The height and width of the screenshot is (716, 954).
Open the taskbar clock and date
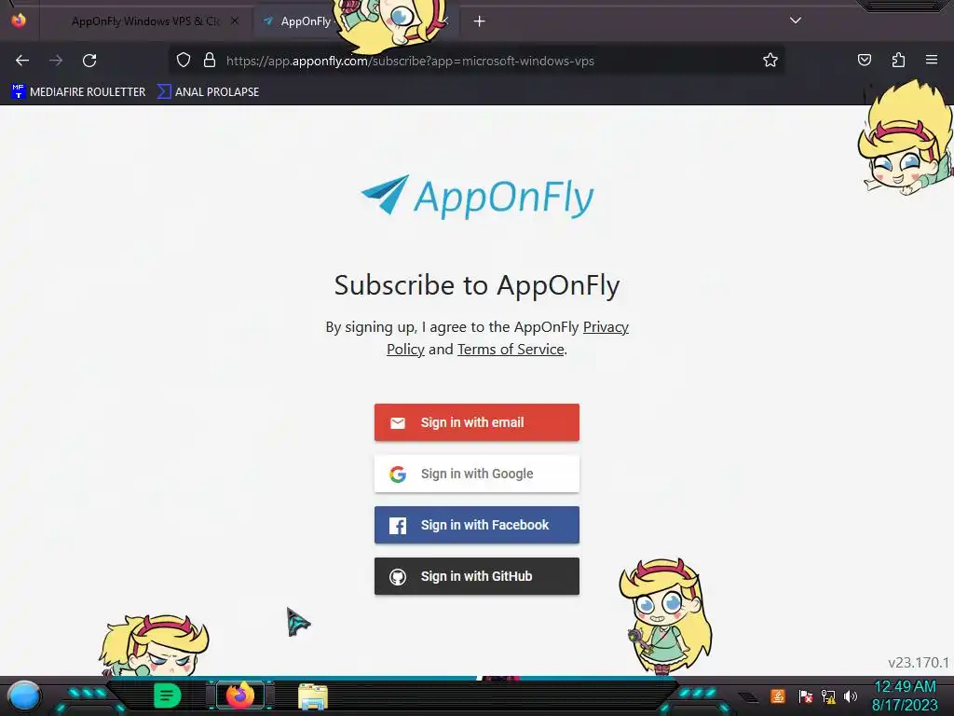[x=905, y=695]
